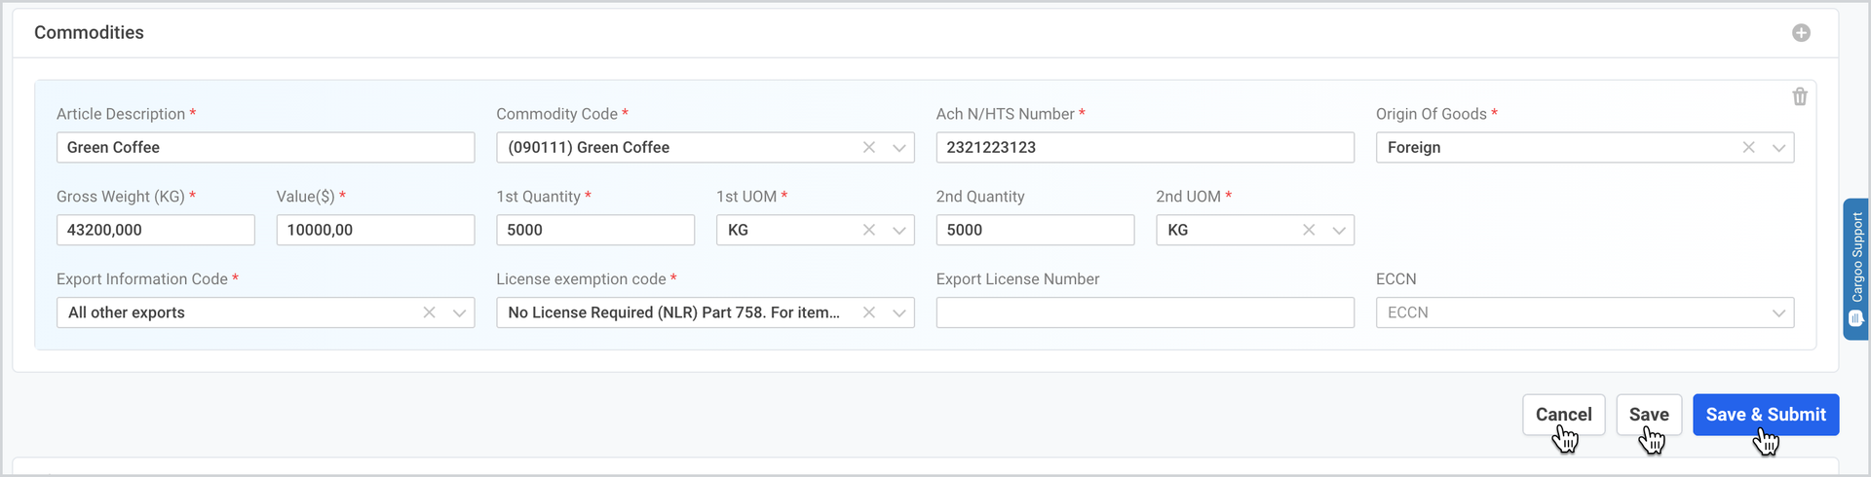This screenshot has height=477, width=1871.
Task: Add a new commodity with the plus icon
Action: coord(1801,33)
